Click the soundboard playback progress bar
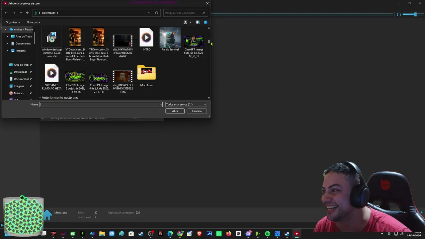425x239 pixels. (x=302, y=14)
